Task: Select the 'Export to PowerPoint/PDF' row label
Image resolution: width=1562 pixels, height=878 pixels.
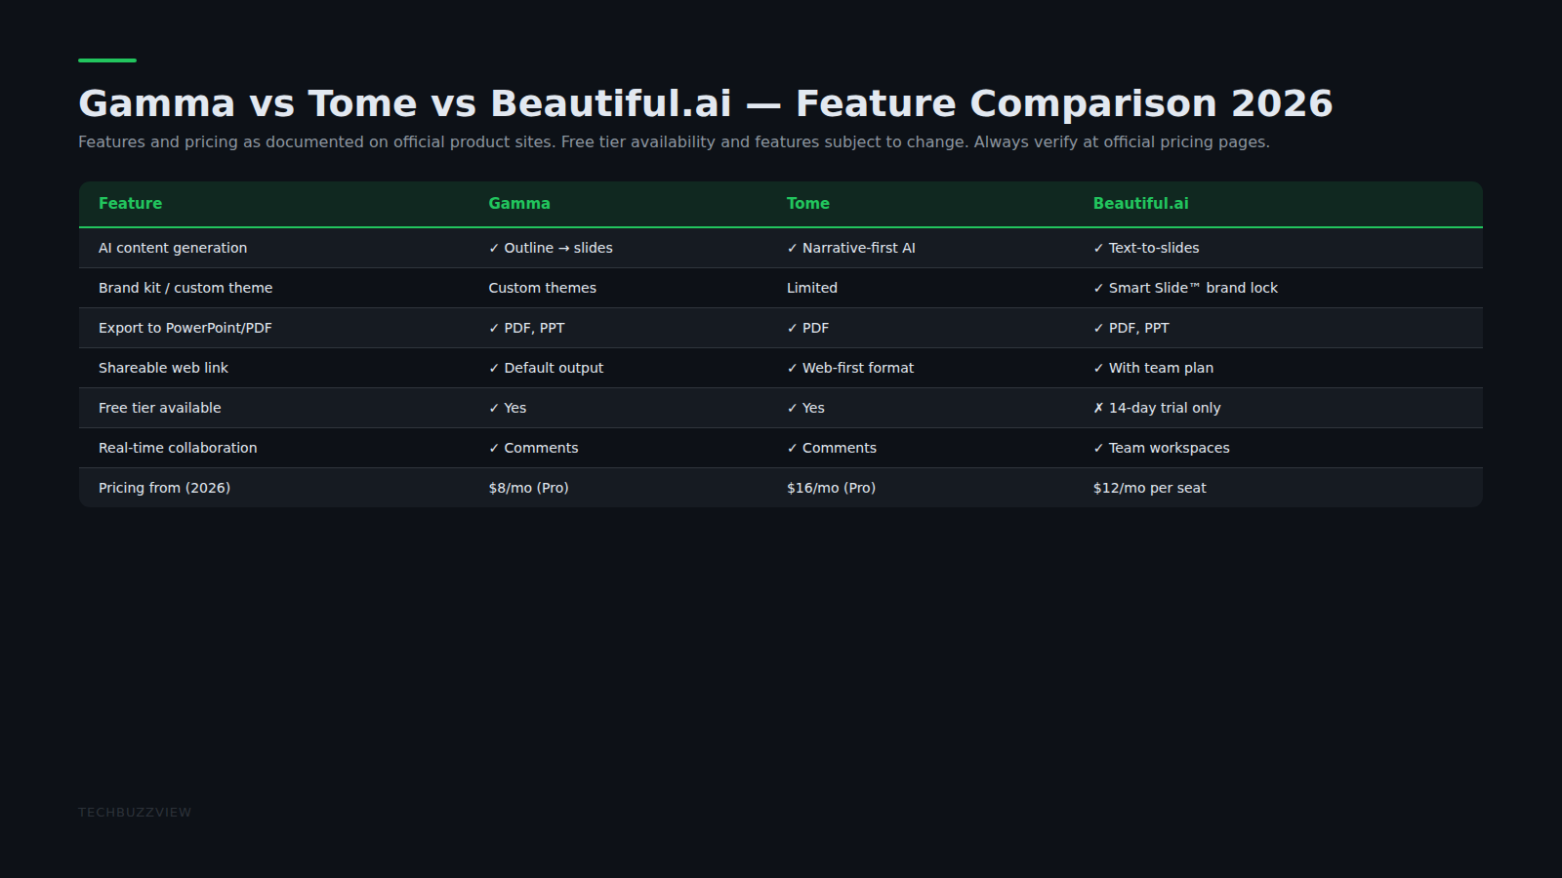Action: click(185, 328)
